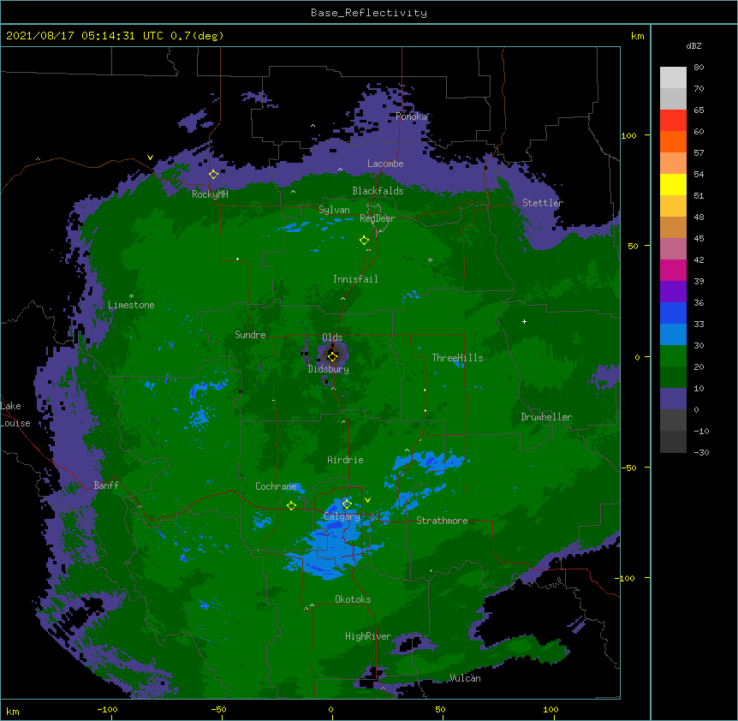738x721 pixels.
Task: Click the yellow V marker northwest of RockyMH
Action: point(150,158)
